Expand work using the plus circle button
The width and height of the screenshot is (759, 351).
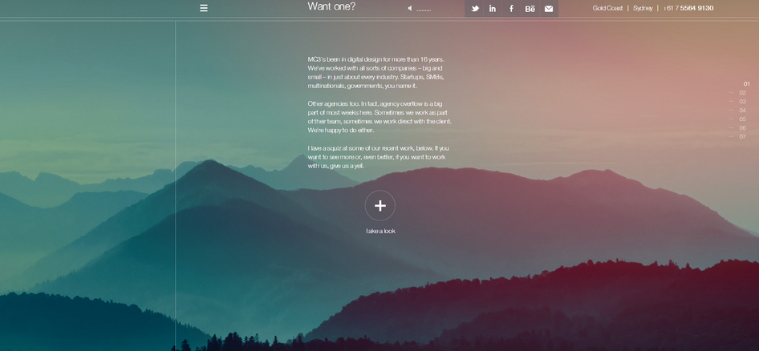380,206
